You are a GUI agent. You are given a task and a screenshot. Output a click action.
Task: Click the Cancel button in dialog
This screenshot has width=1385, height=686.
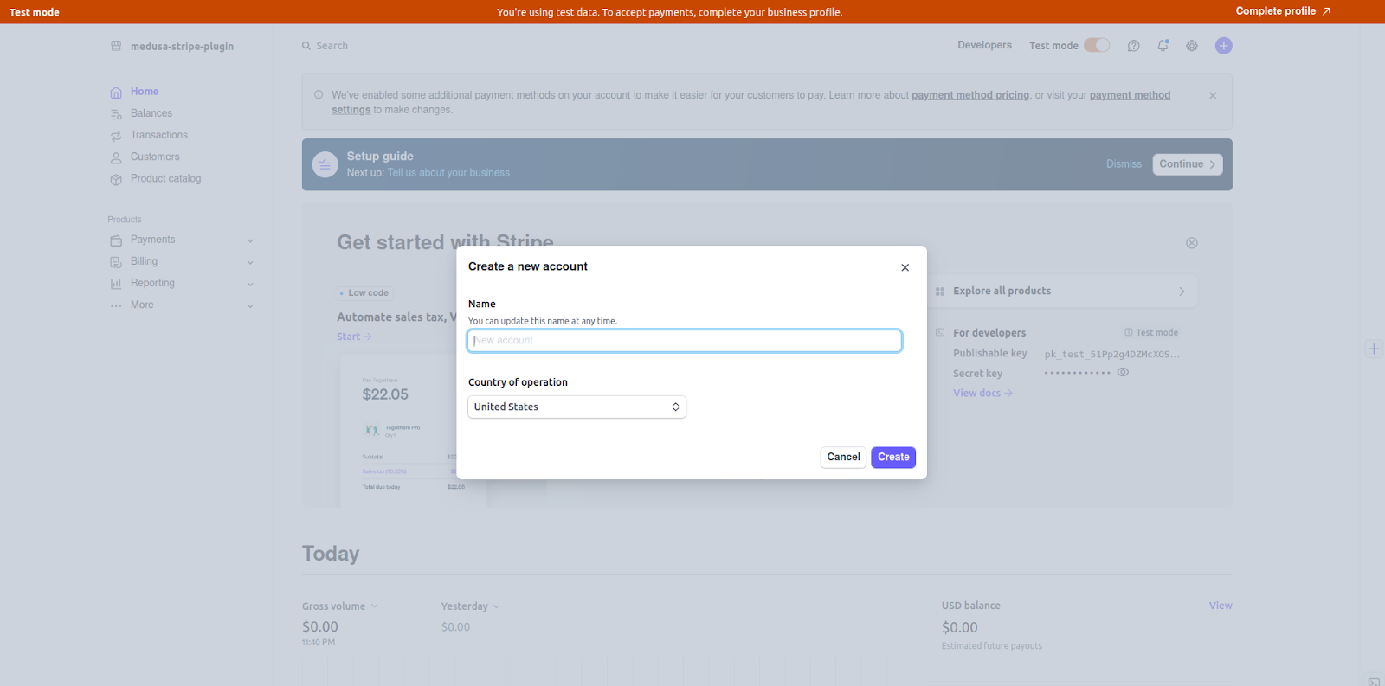coord(843,458)
